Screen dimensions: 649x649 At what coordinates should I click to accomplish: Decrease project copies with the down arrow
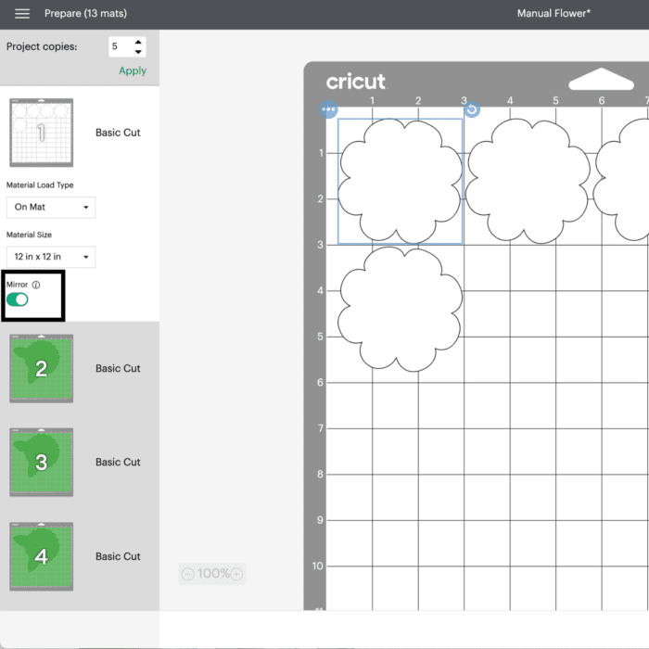tap(138, 51)
